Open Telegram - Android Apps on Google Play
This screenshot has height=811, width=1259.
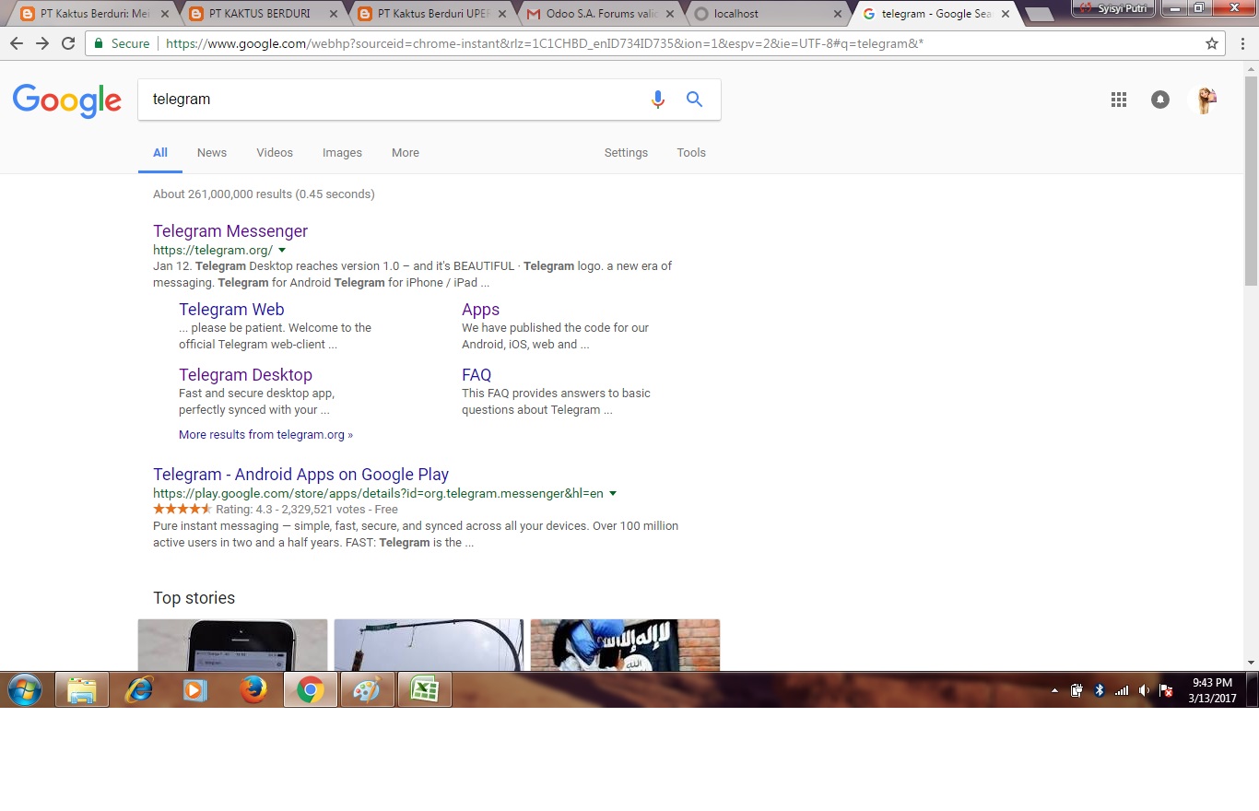tap(300, 475)
